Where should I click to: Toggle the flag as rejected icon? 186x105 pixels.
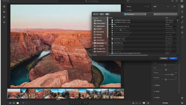(87, 103)
